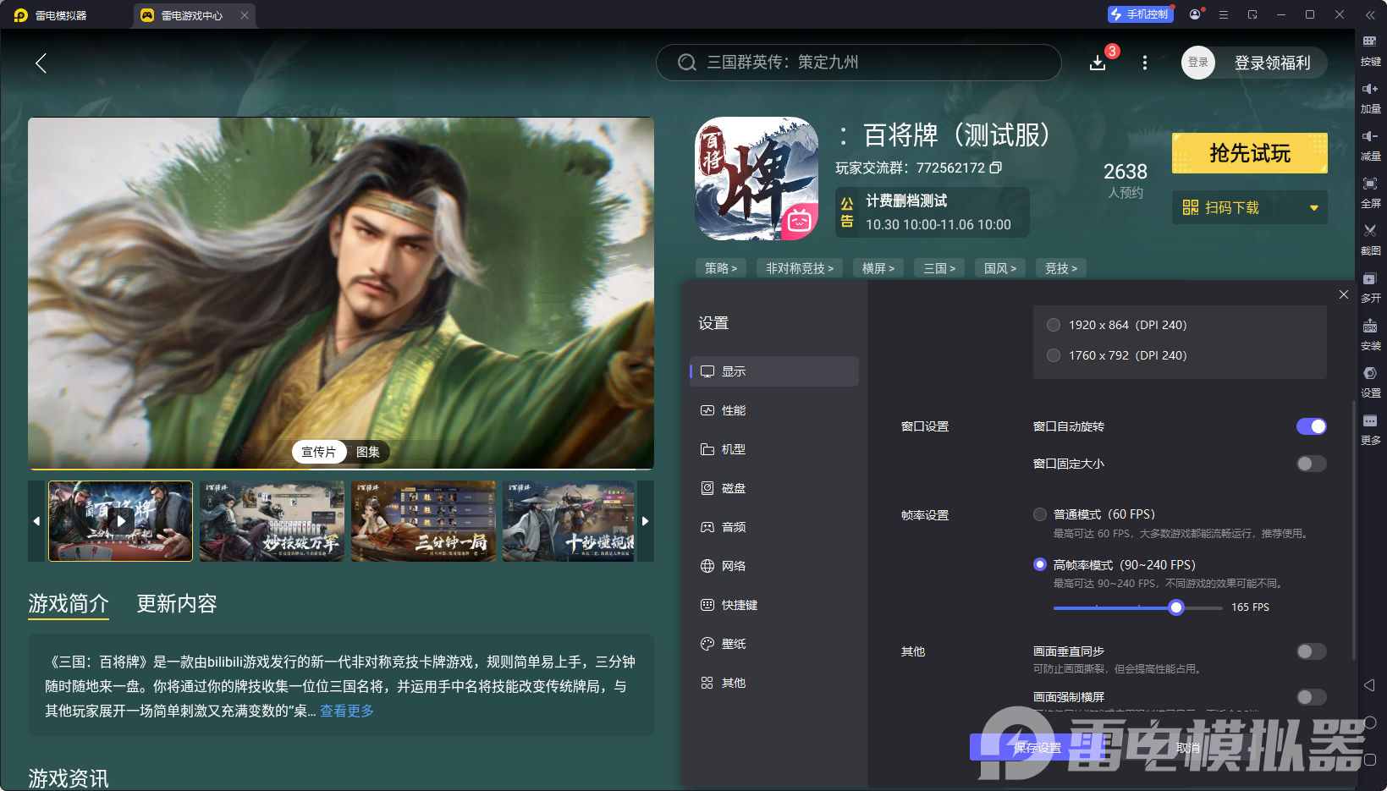
Task: Switch to the 更新内容 tab
Action: (176, 604)
